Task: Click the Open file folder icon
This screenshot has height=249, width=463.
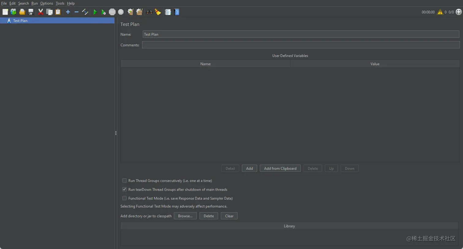Action: [x=22, y=12]
